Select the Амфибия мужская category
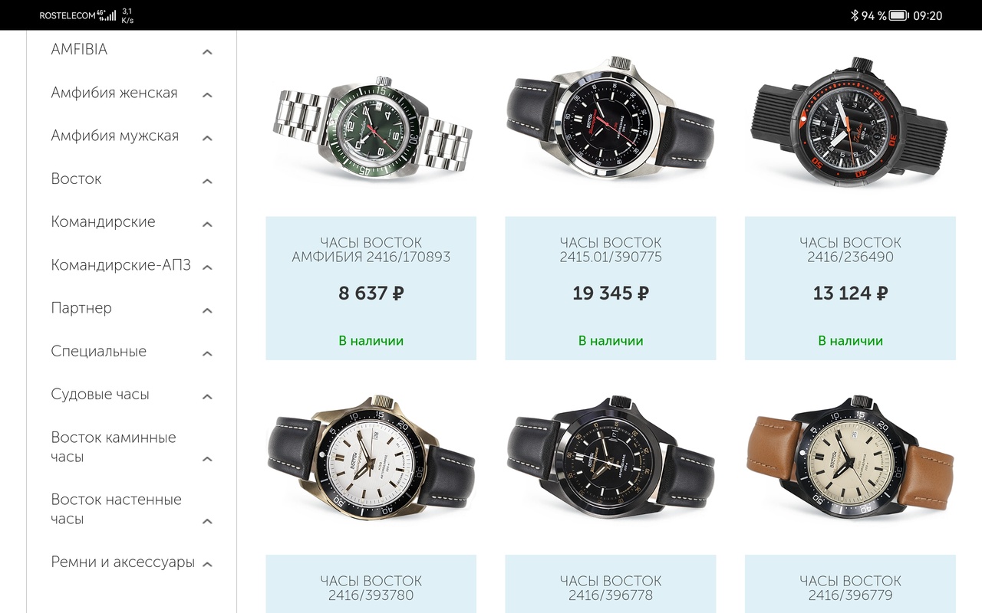The height and width of the screenshot is (613, 982). [114, 136]
